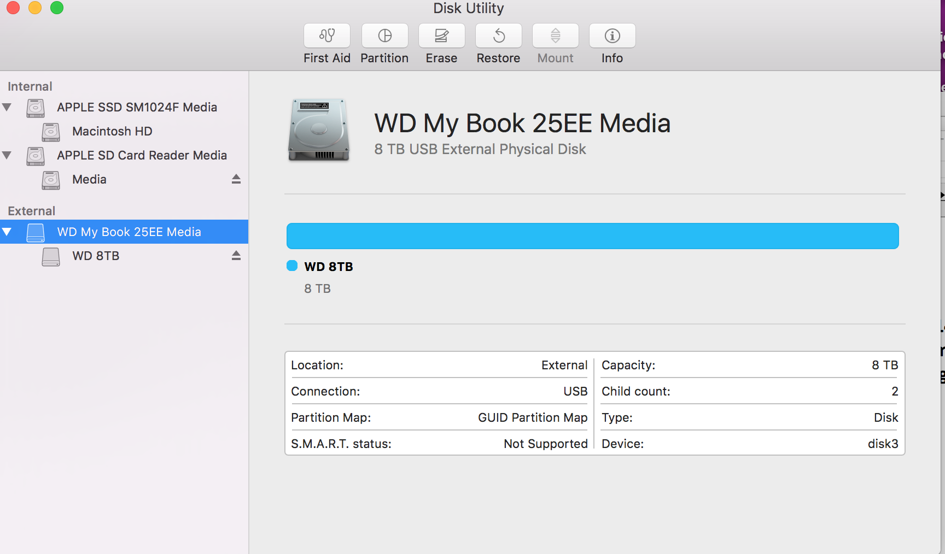
Task: Close the Disk Utility window
Action: 13,8
